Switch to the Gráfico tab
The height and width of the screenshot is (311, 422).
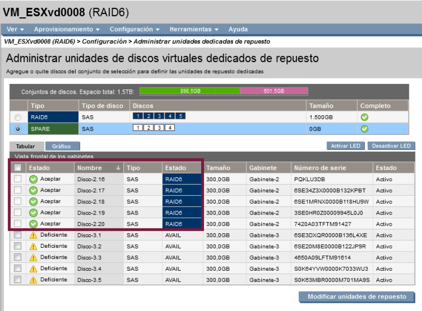coord(61,146)
